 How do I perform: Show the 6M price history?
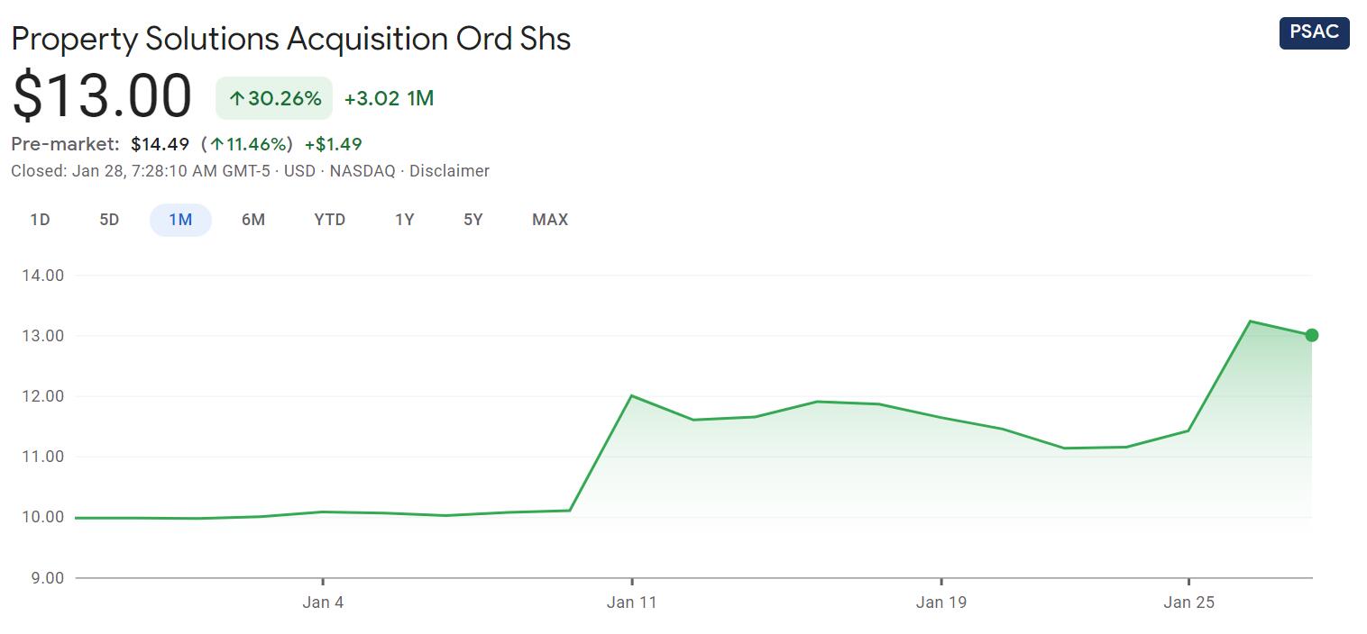coord(253,220)
